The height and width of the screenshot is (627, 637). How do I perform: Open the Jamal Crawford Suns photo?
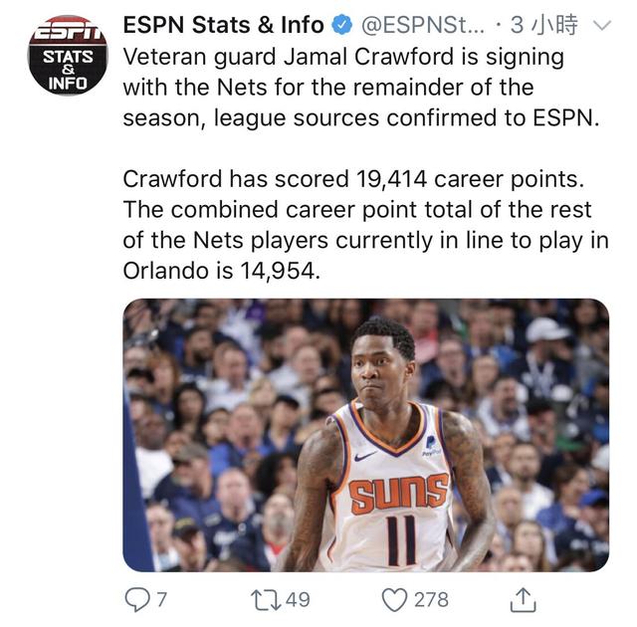tap(365, 435)
